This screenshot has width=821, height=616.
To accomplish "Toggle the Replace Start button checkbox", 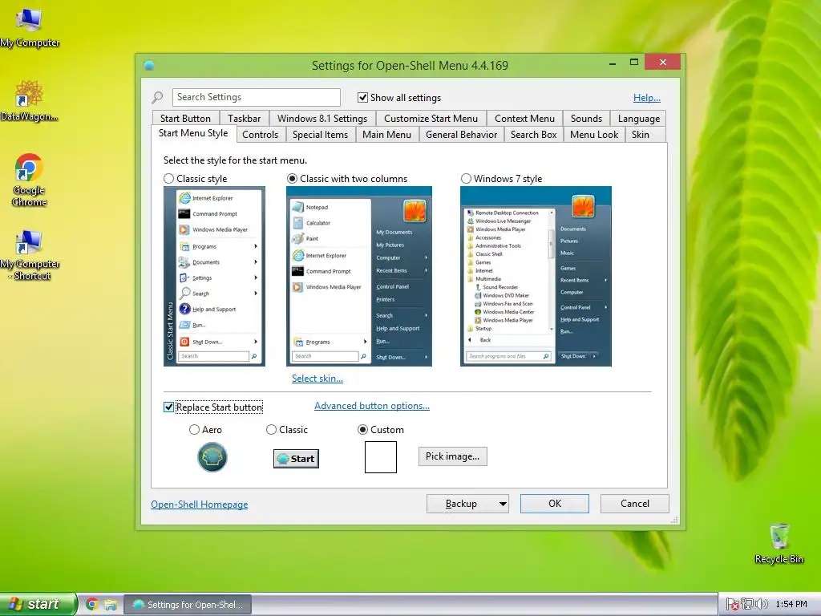I will coord(168,407).
